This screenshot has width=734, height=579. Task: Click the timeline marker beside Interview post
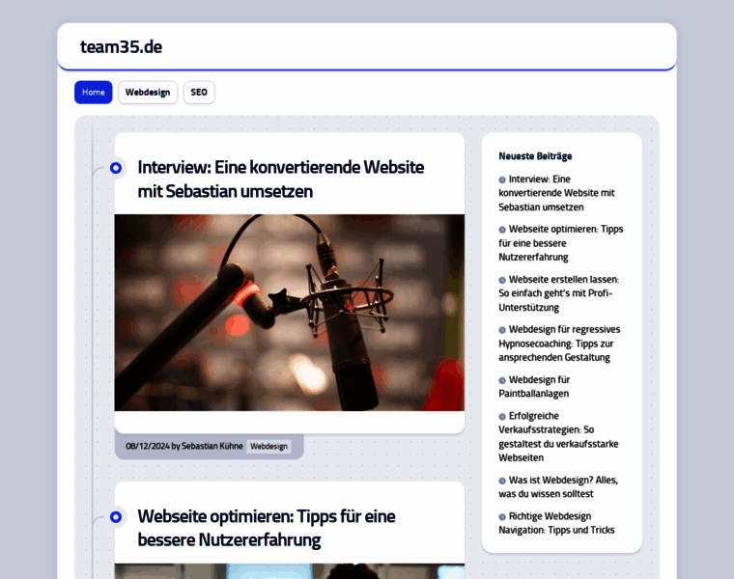[x=116, y=168]
